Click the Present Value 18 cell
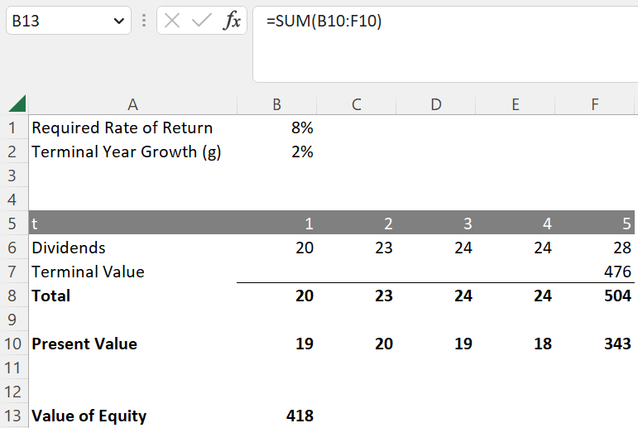 click(x=516, y=344)
